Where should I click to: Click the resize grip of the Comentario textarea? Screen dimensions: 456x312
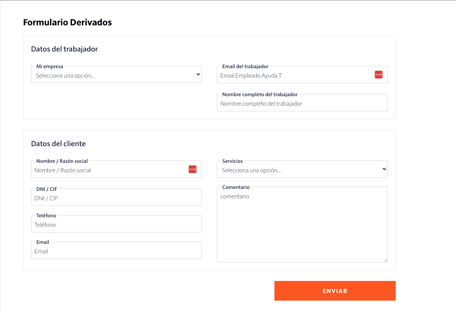pyautogui.click(x=386, y=260)
